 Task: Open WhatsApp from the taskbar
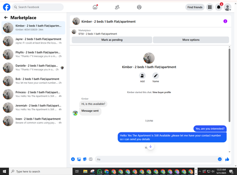[100, 171]
